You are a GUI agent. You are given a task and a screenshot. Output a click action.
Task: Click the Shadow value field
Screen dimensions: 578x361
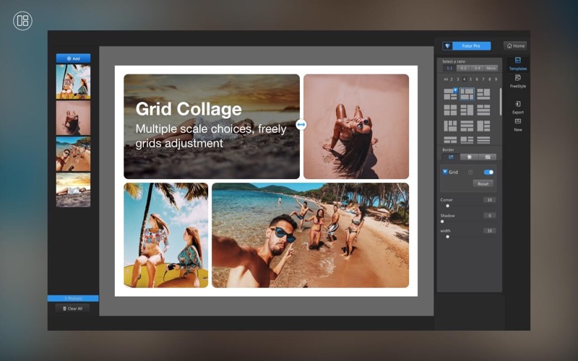[490, 215]
